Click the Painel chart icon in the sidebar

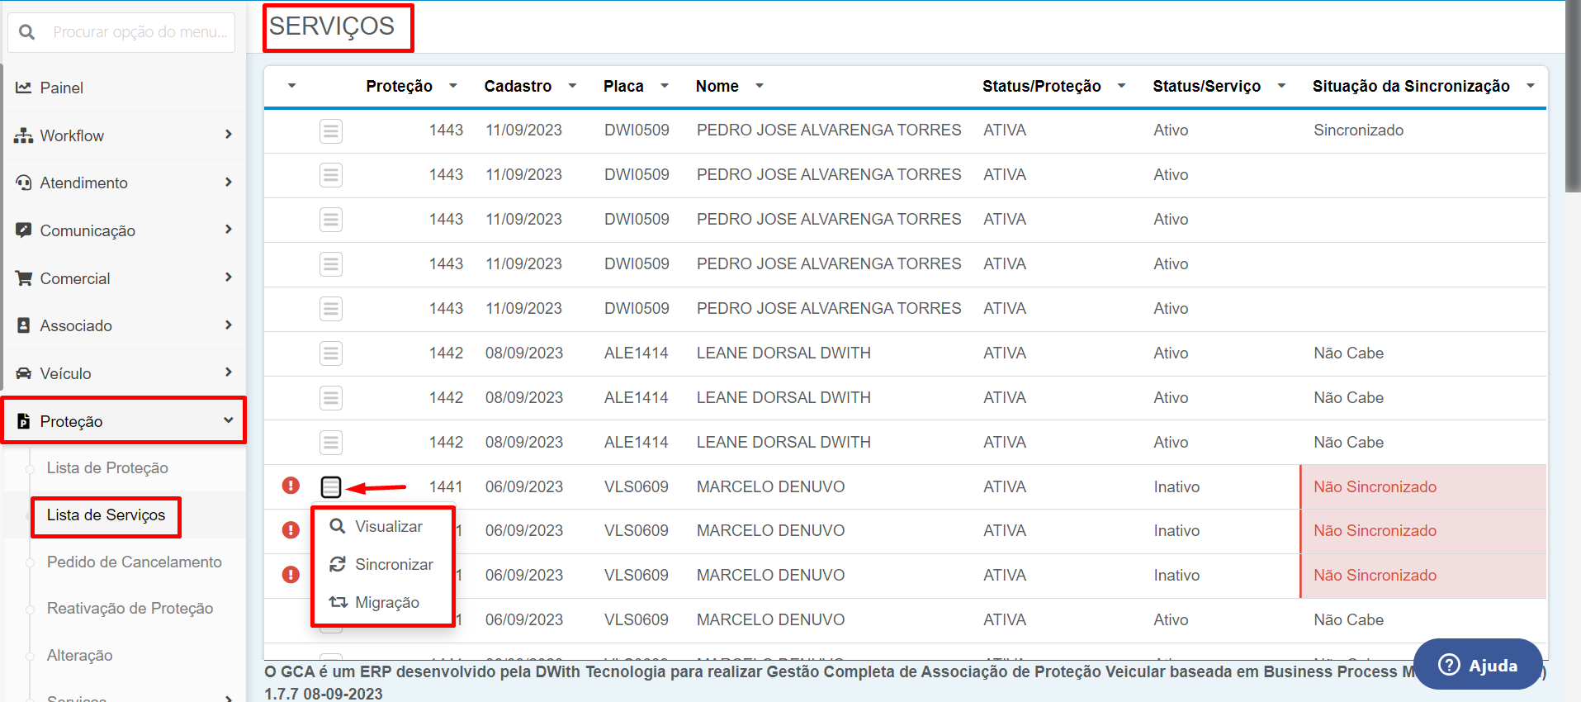(x=23, y=88)
